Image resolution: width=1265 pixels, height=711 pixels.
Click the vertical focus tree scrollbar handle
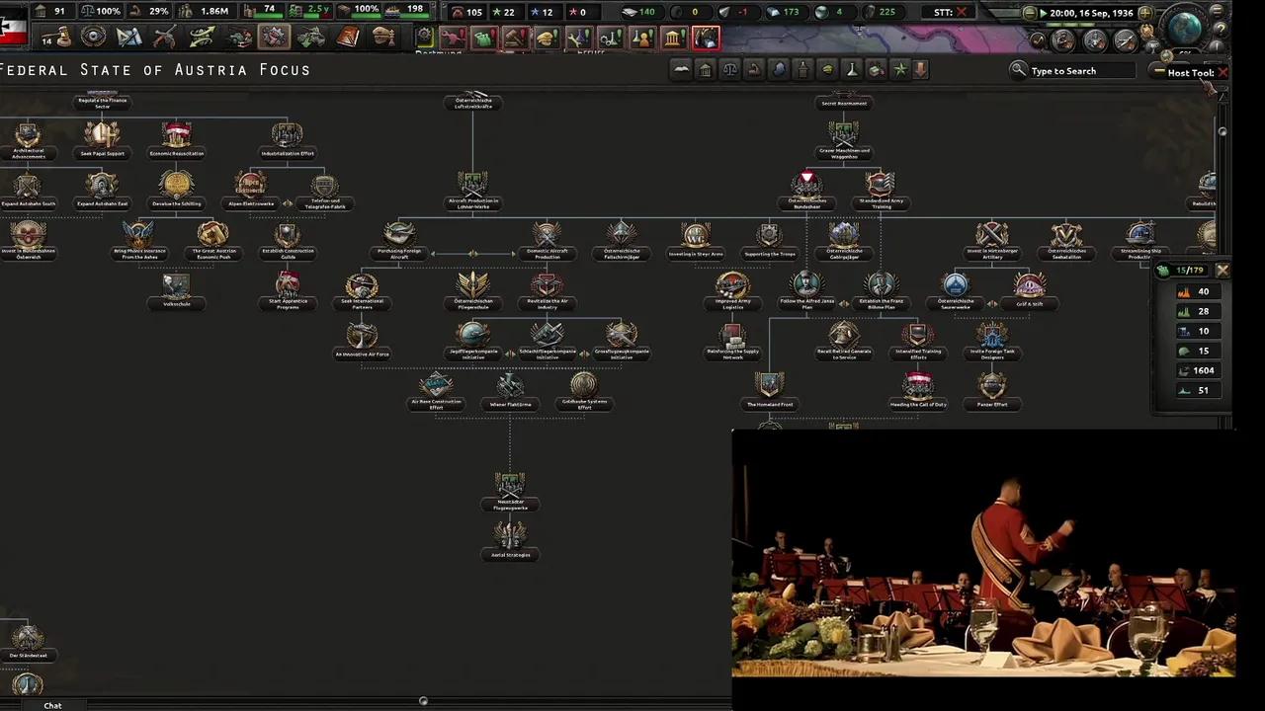tap(1223, 131)
